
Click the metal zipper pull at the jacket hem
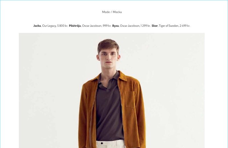click(125, 146)
